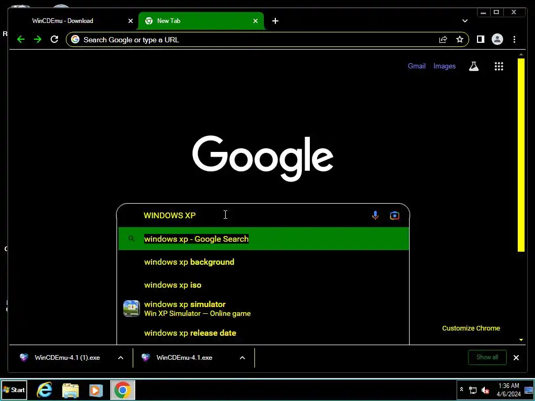Open the WinCDEmu-4.1.exe download

pos(184,357)
